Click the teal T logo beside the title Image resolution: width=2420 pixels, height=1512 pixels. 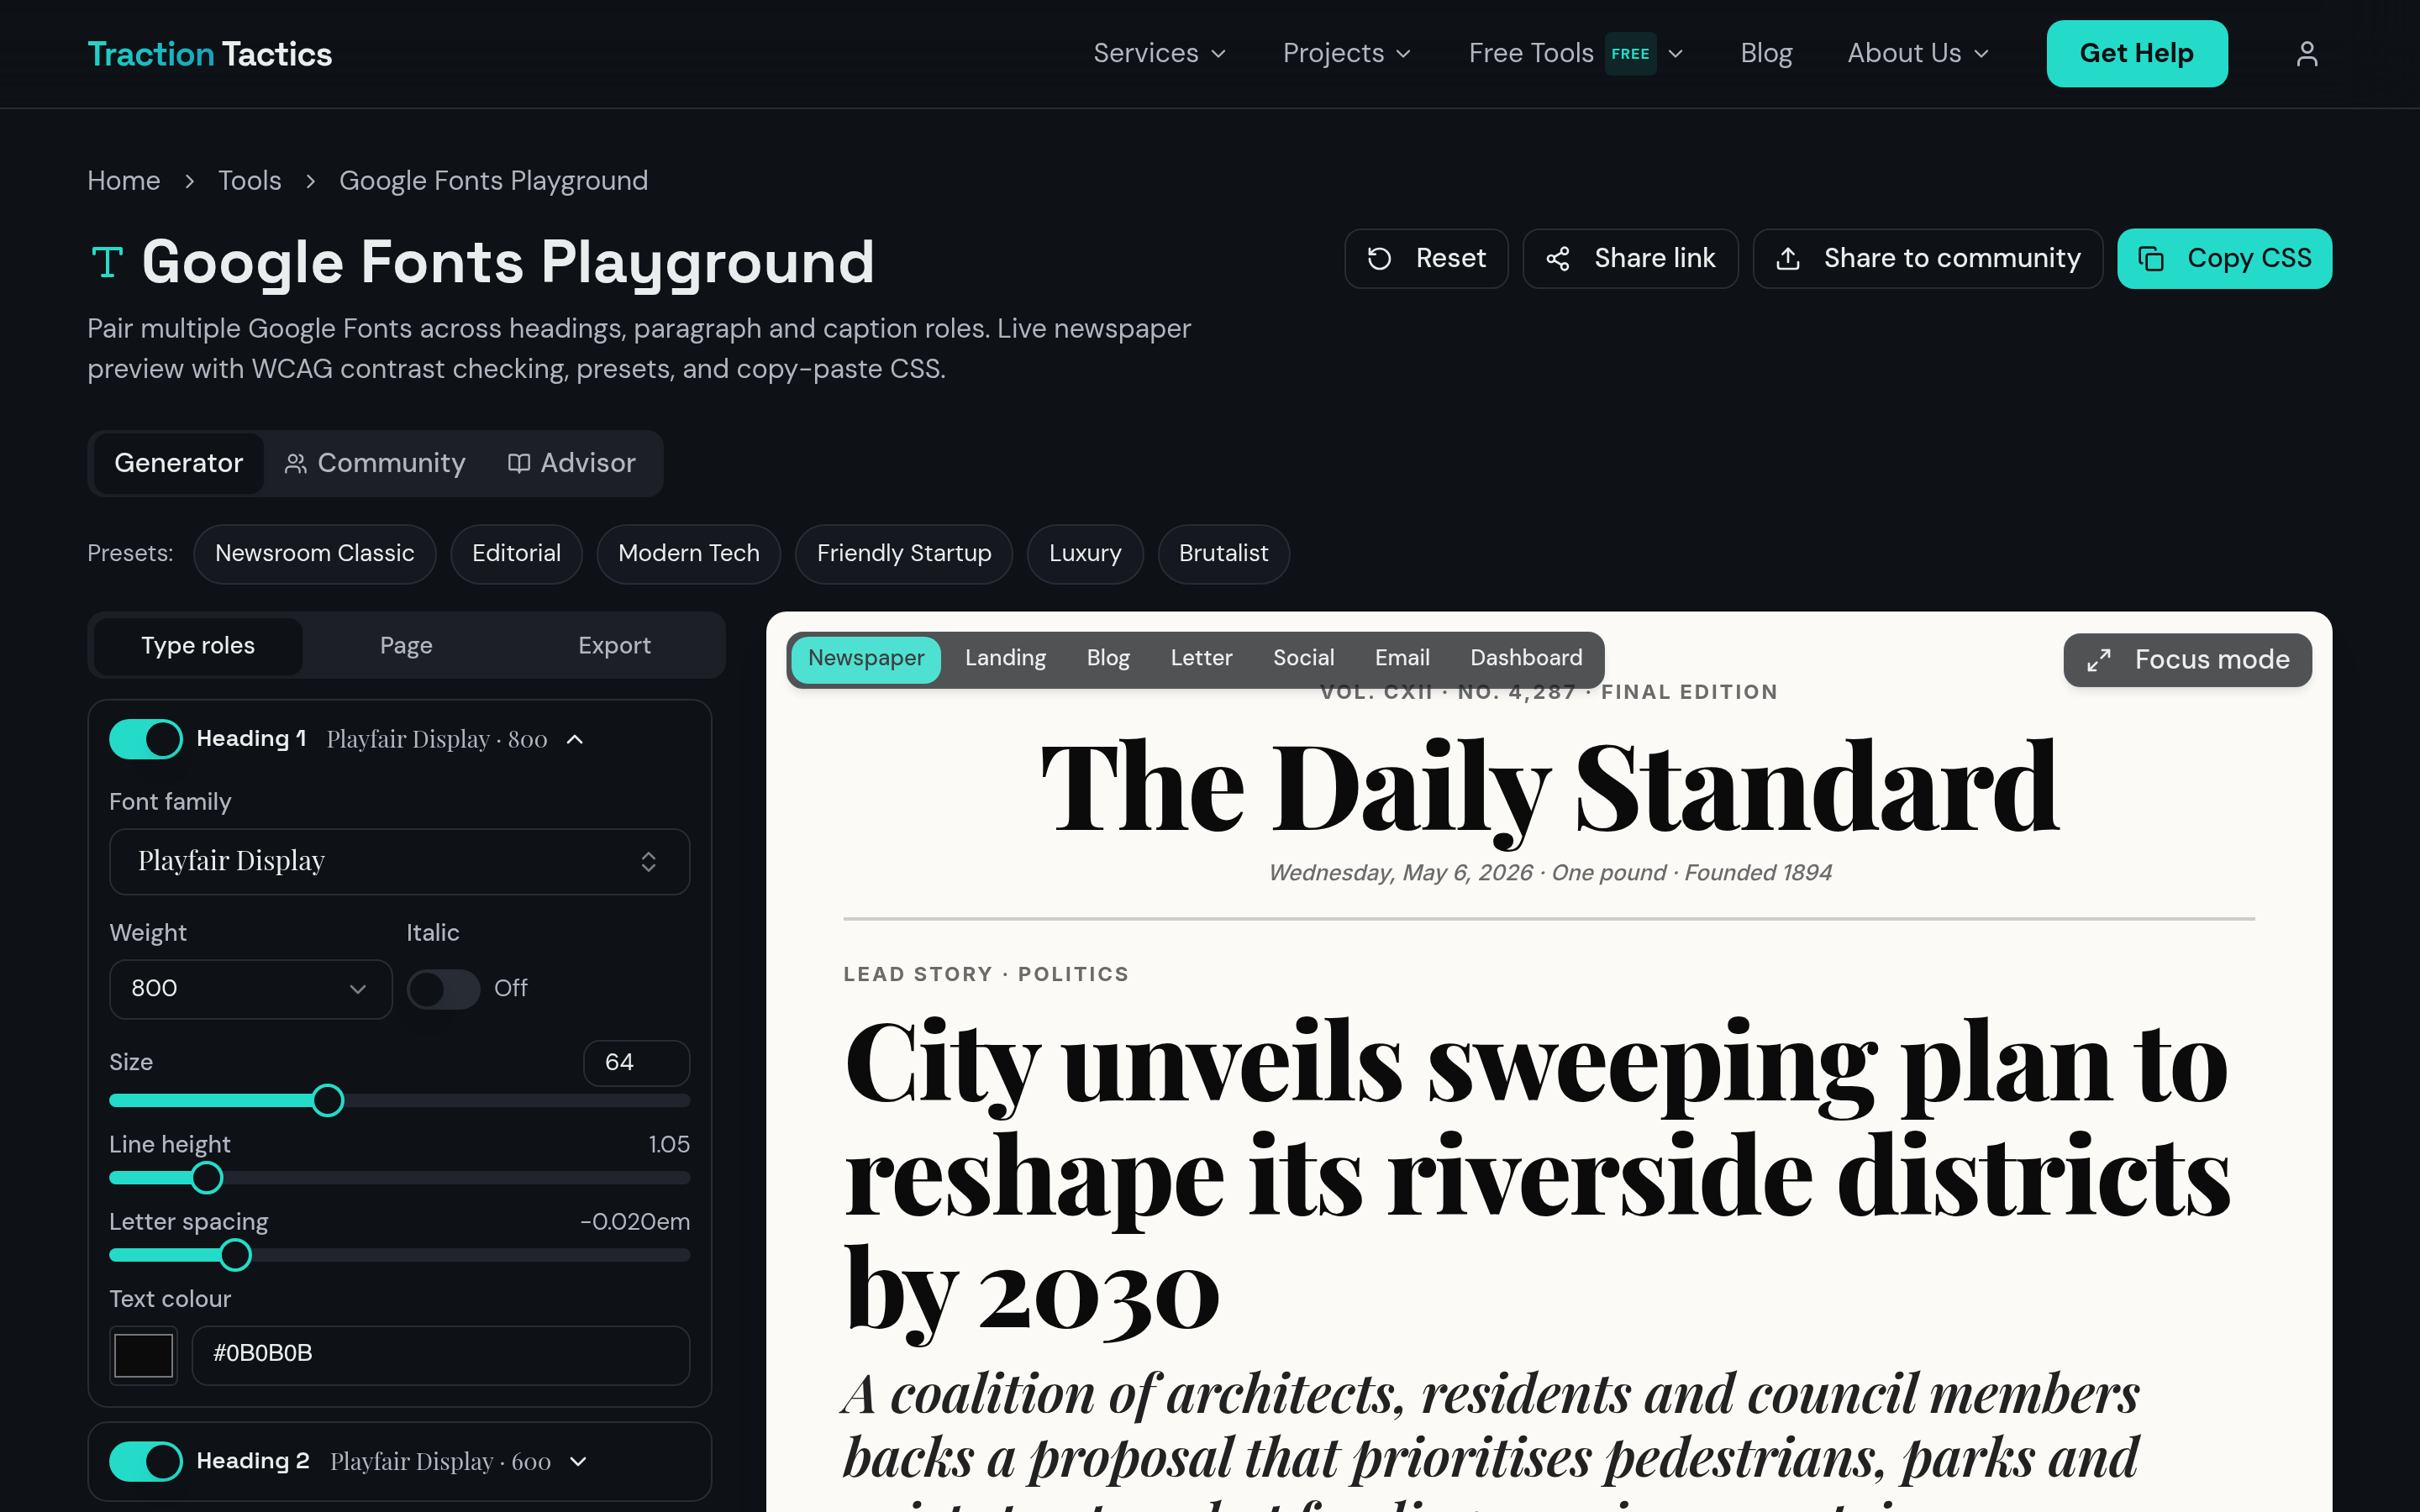point(107,262)
